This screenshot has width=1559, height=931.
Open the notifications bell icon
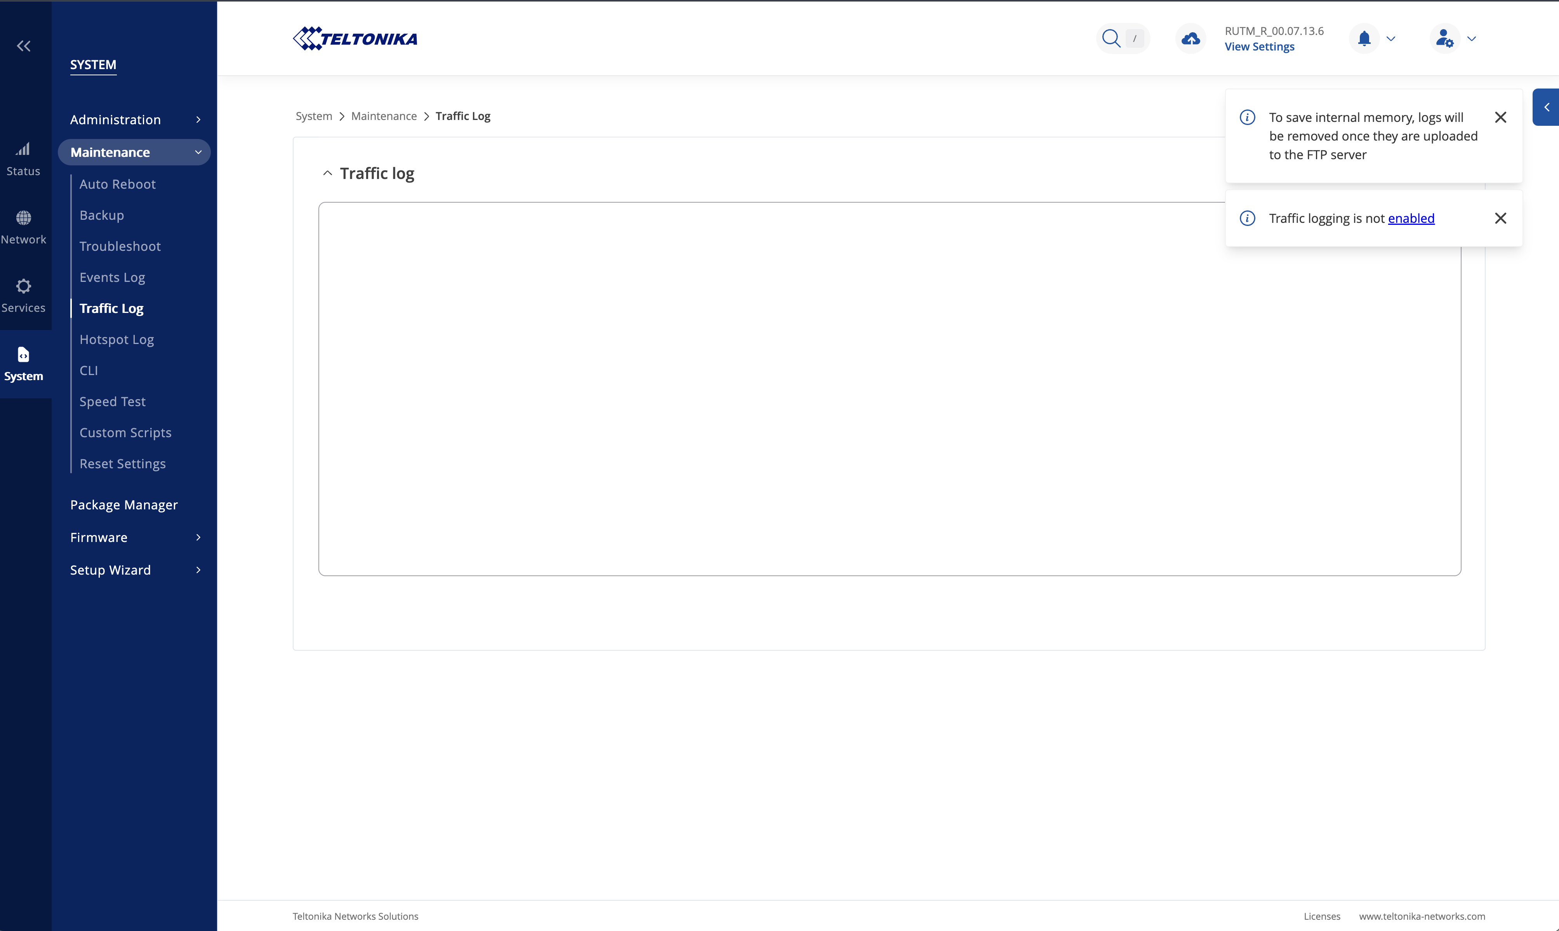[1364, 39]
